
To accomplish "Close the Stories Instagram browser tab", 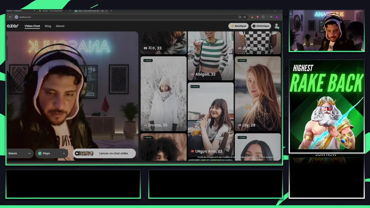I will pos(34,11).
